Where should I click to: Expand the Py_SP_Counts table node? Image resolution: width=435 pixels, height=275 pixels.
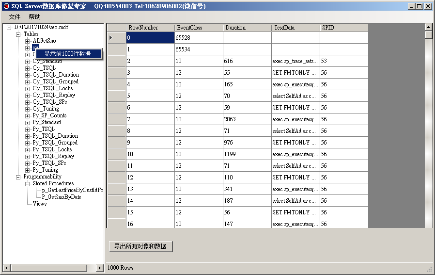coord(27,116)
